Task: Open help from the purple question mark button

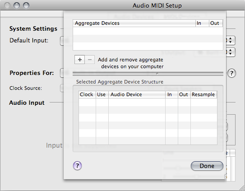Action: tap(77, 166)
